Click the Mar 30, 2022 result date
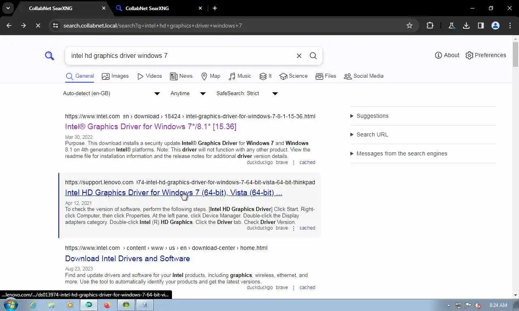The width and height of the screenshot is (519, 311). (x=79, y=137)
